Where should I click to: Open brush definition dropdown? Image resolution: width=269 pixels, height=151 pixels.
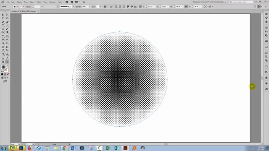[x=74, y=7]
